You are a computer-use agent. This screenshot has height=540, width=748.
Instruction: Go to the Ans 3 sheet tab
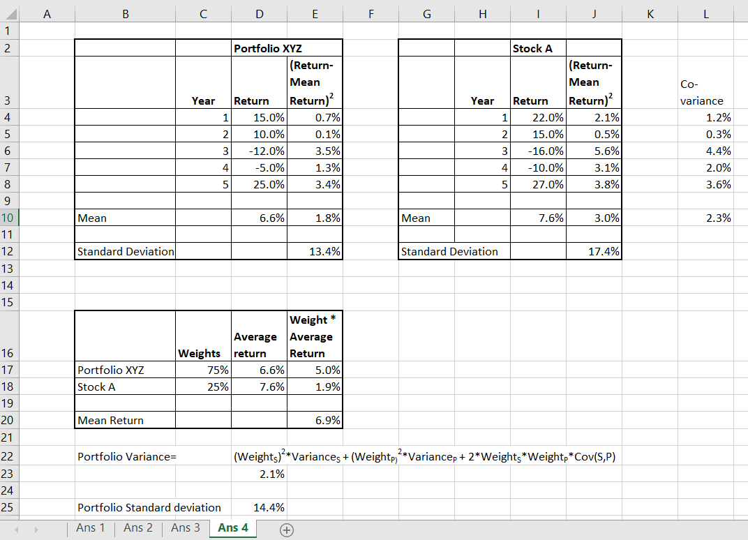click(x=185, y=528)
